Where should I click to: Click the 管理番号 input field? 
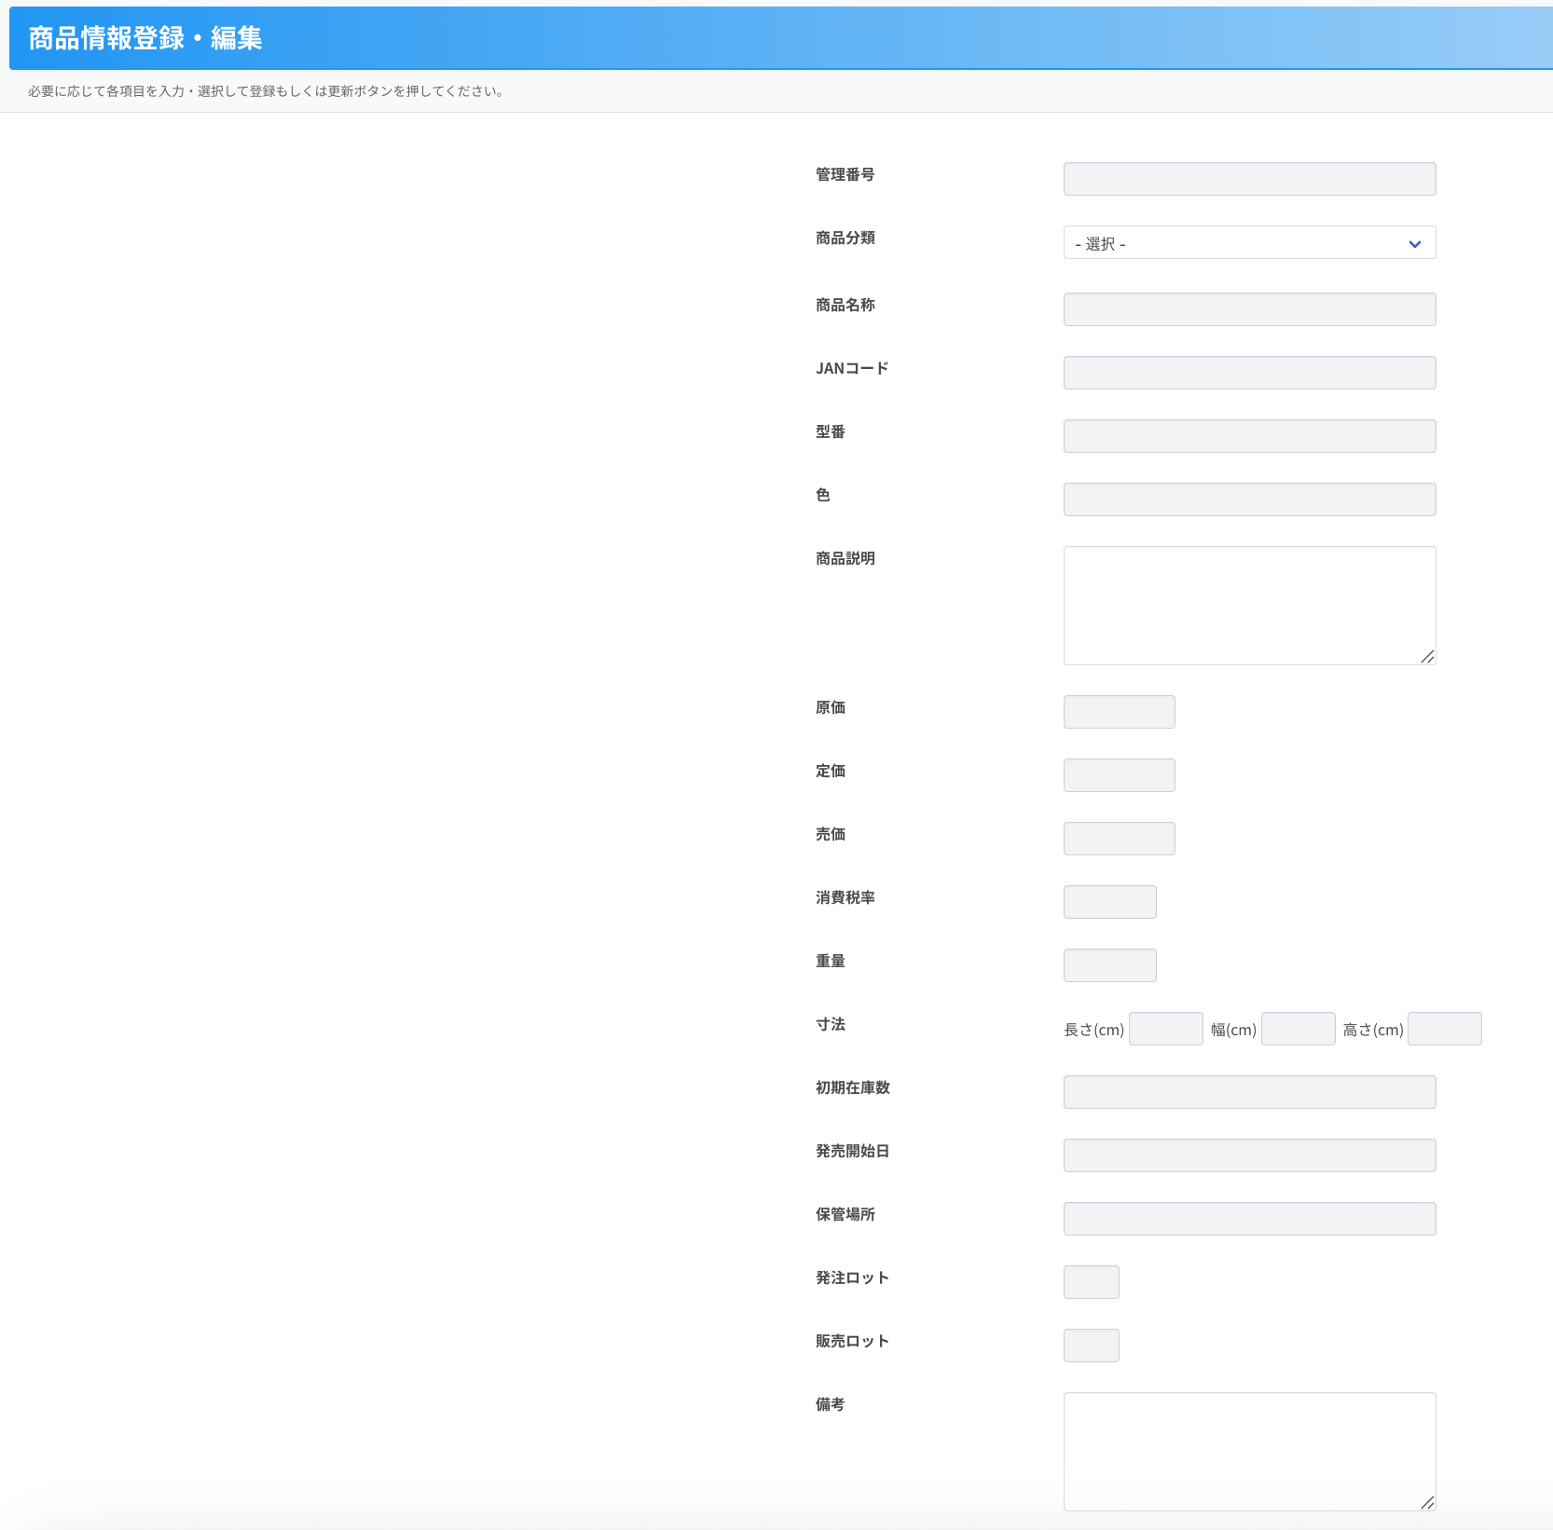(x=1249, y=179)
